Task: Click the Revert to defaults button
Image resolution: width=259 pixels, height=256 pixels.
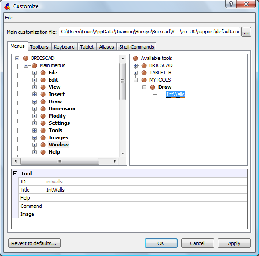Action: (x=34, y=243)
